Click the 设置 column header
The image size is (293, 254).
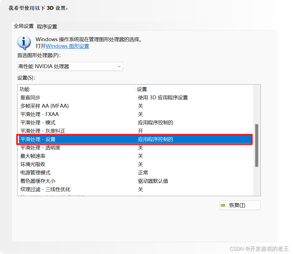[194, 89]
